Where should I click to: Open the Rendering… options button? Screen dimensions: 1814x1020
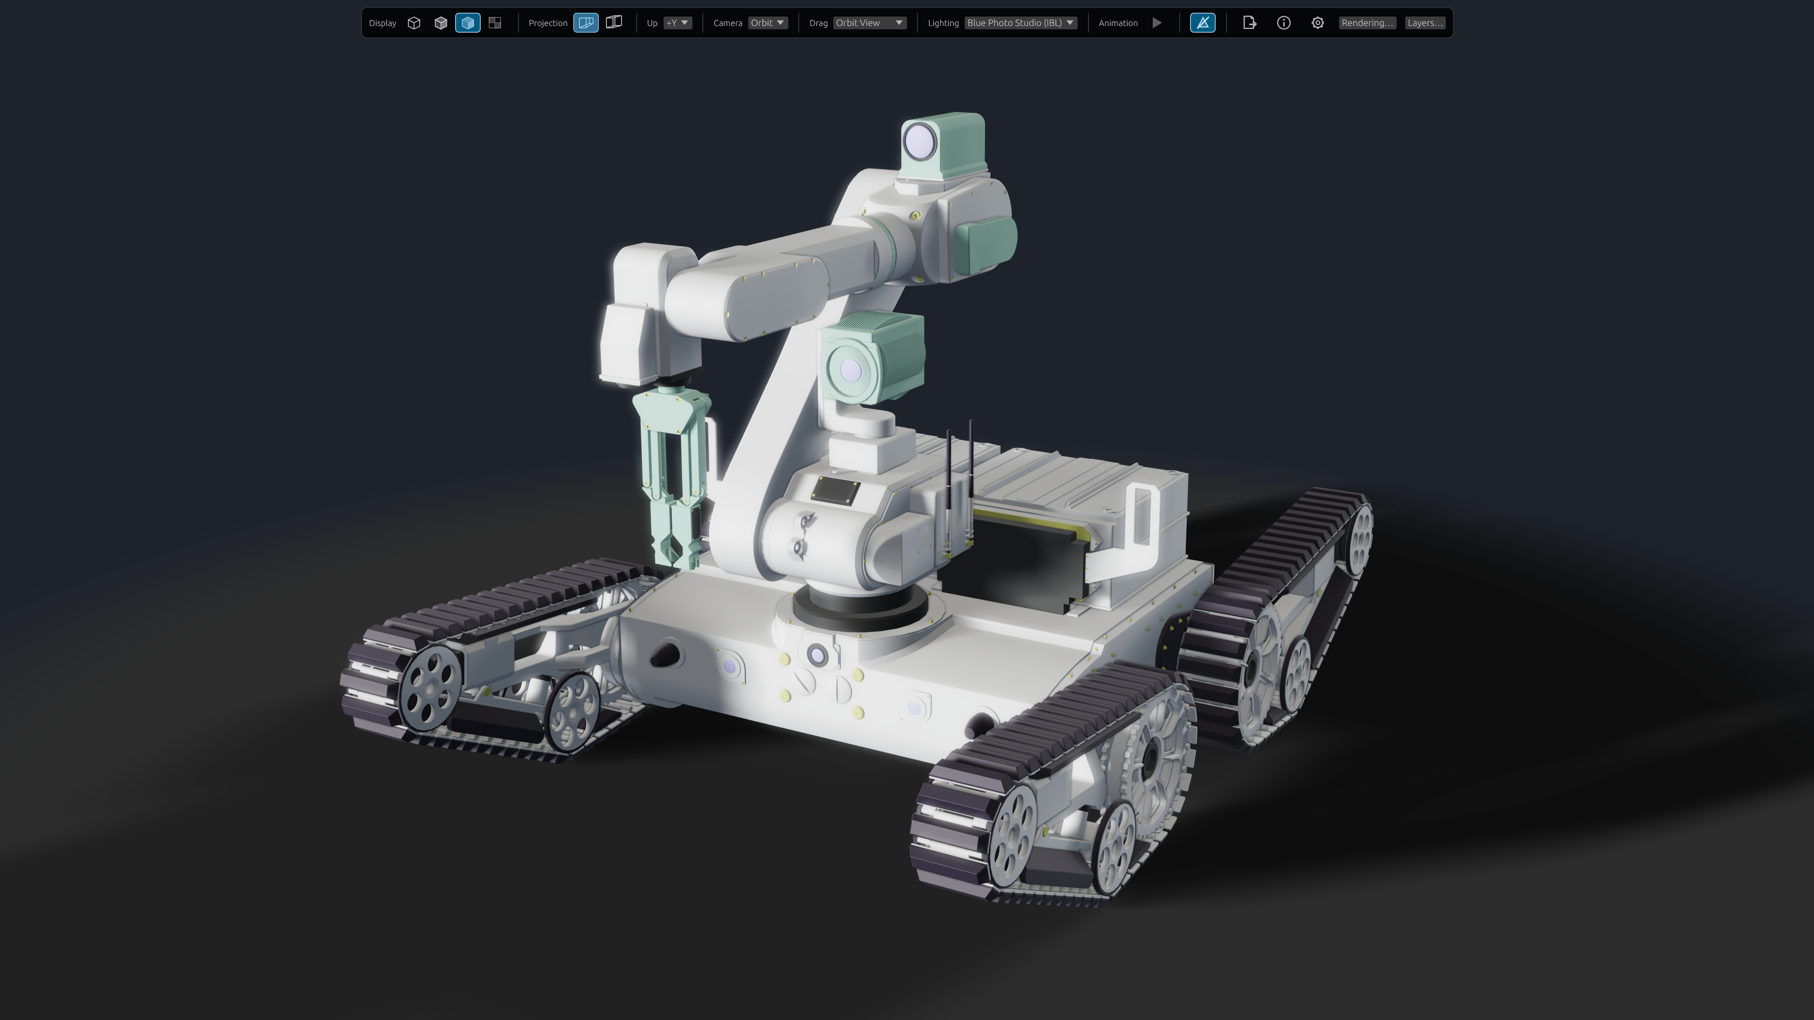pyautogui.click(x=1367, y=23)
